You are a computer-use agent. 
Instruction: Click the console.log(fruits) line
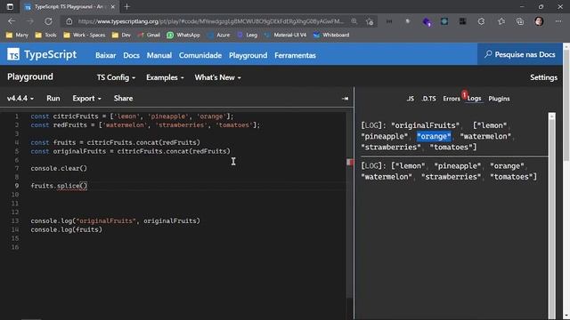click(x=67, y=229)
